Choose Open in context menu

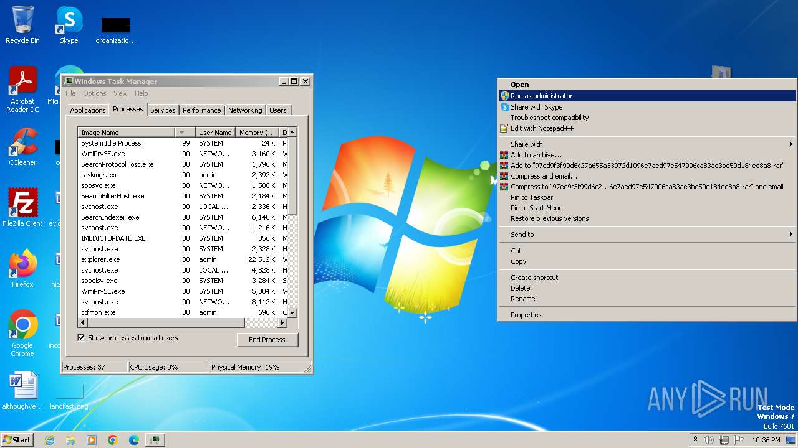click(x=647, y=85)
